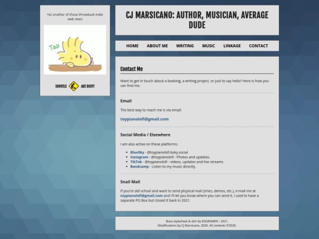Open the HOME navigation link

click(x=132, y=46)
